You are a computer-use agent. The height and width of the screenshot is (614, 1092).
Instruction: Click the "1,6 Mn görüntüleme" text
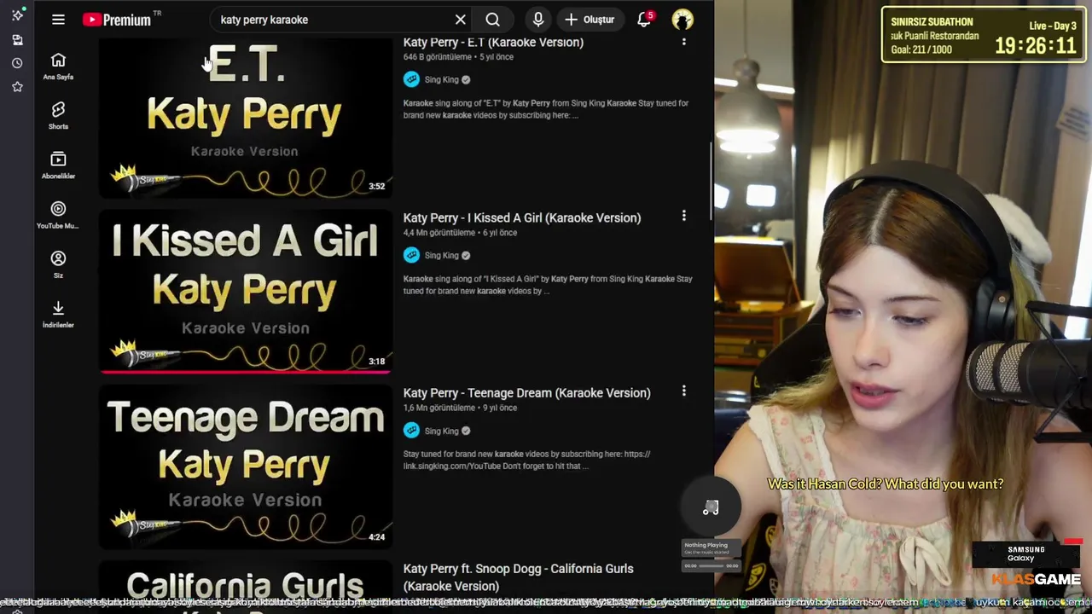coord(439,408)
